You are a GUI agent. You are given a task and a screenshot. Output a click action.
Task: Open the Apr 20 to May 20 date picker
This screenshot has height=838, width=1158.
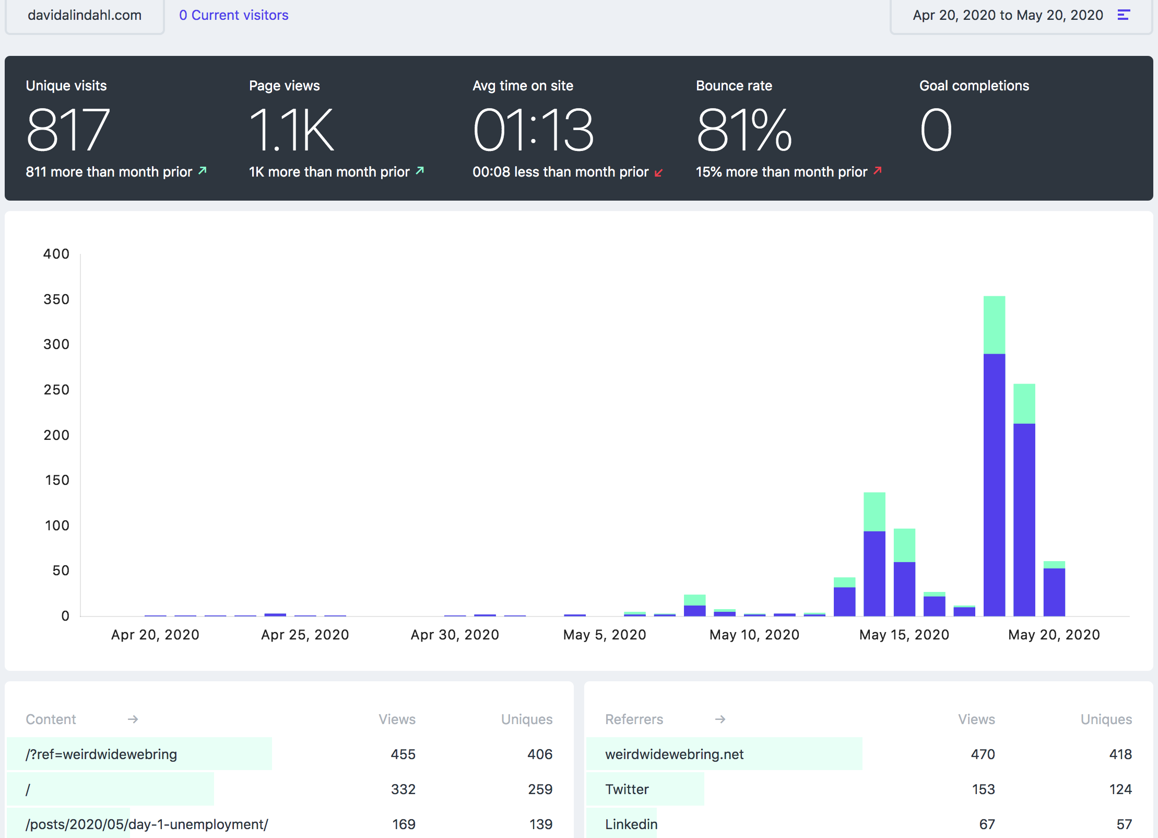pos(1008,15)
